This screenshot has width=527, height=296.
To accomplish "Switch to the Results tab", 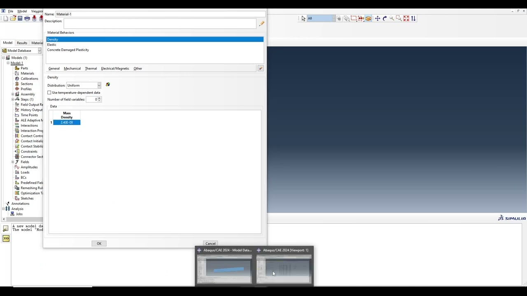I will coord(22,43).
